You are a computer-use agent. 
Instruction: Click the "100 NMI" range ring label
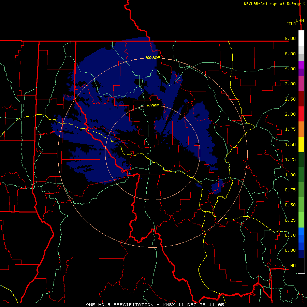(x=152, y=58)
